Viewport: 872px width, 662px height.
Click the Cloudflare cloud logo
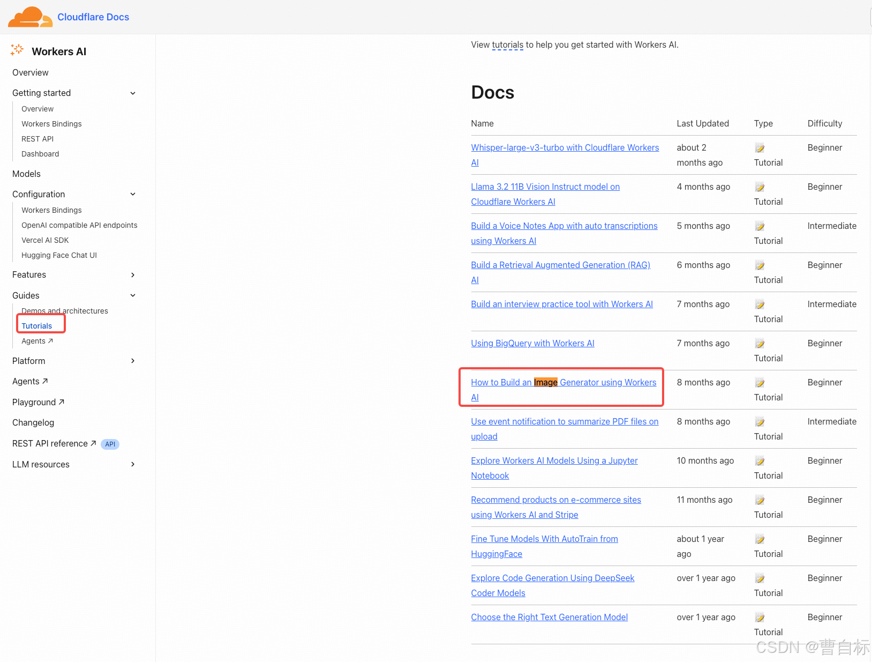coord(30,17)
